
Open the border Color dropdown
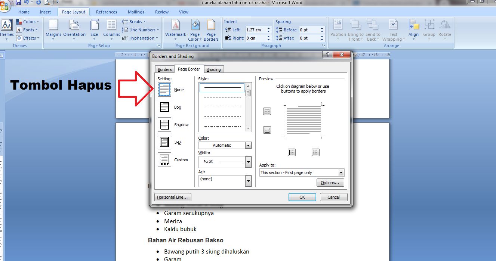click(248, 145)
